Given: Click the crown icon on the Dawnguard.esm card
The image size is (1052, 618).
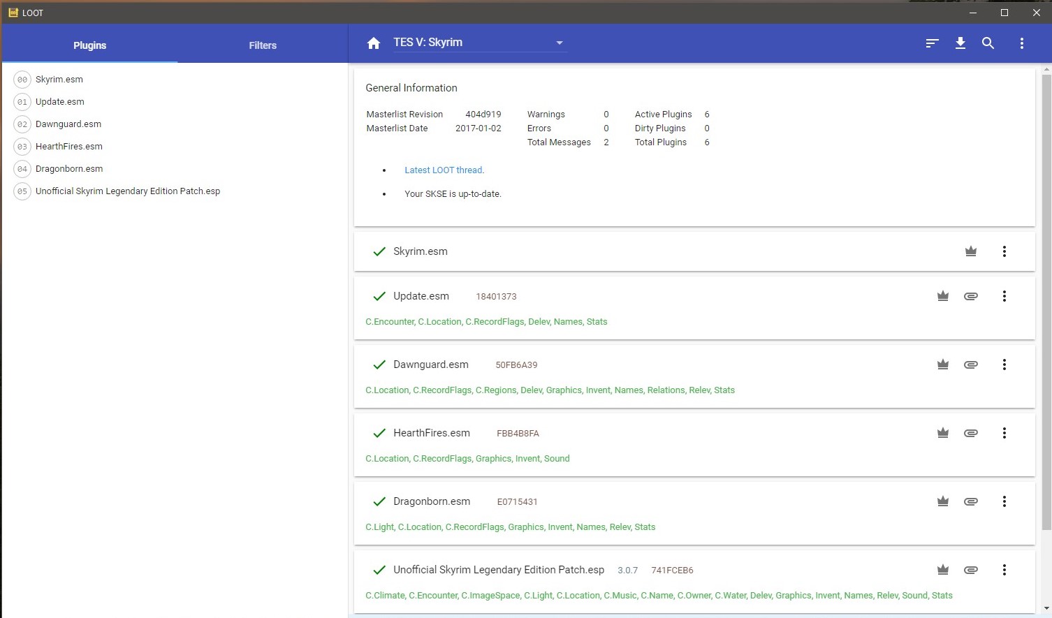Looking at the screenshot, I should pos(943,365).
